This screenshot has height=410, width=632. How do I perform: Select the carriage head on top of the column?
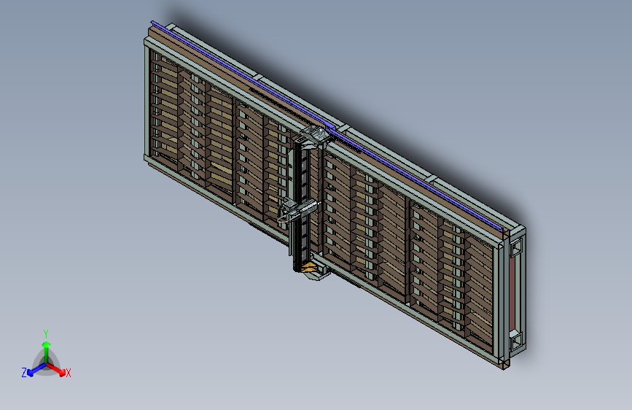313,136
